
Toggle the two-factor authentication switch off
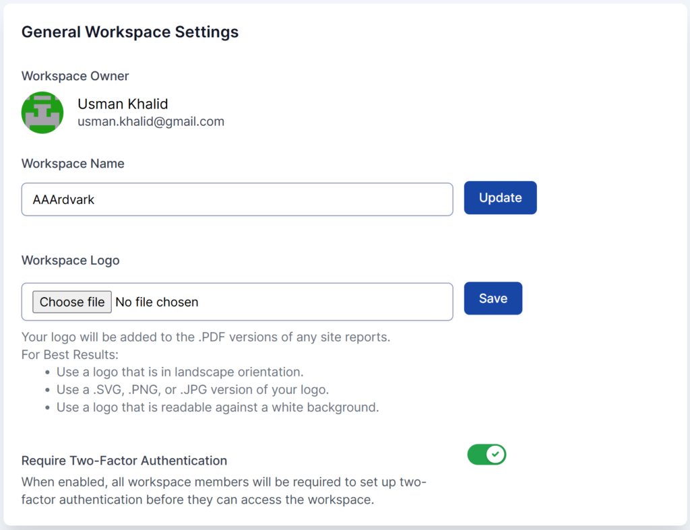[487, 455]
